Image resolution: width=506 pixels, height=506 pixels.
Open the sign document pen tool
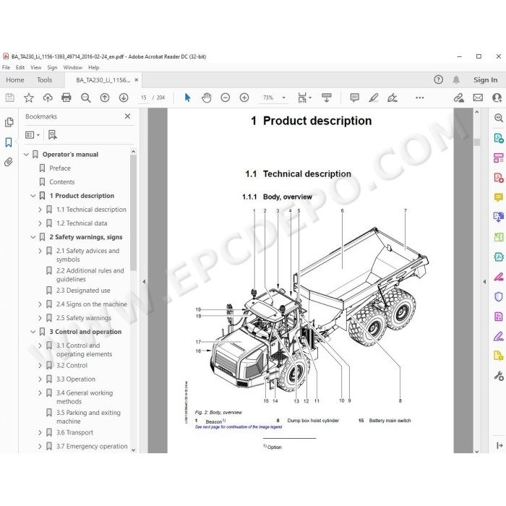(392, 98)
